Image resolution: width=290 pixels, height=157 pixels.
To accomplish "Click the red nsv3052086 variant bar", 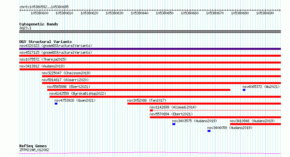I will 204,104.
